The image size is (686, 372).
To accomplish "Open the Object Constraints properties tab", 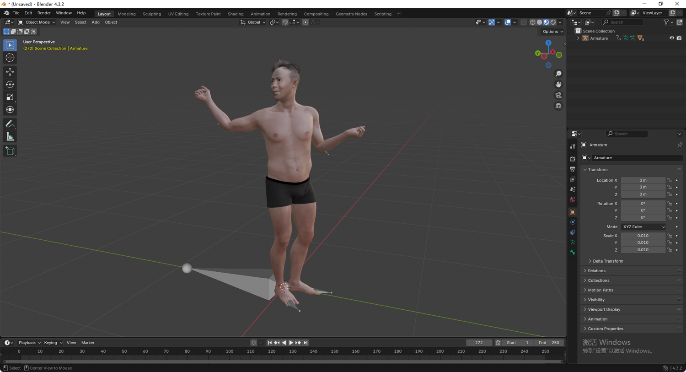I will [x=573, y=232].
